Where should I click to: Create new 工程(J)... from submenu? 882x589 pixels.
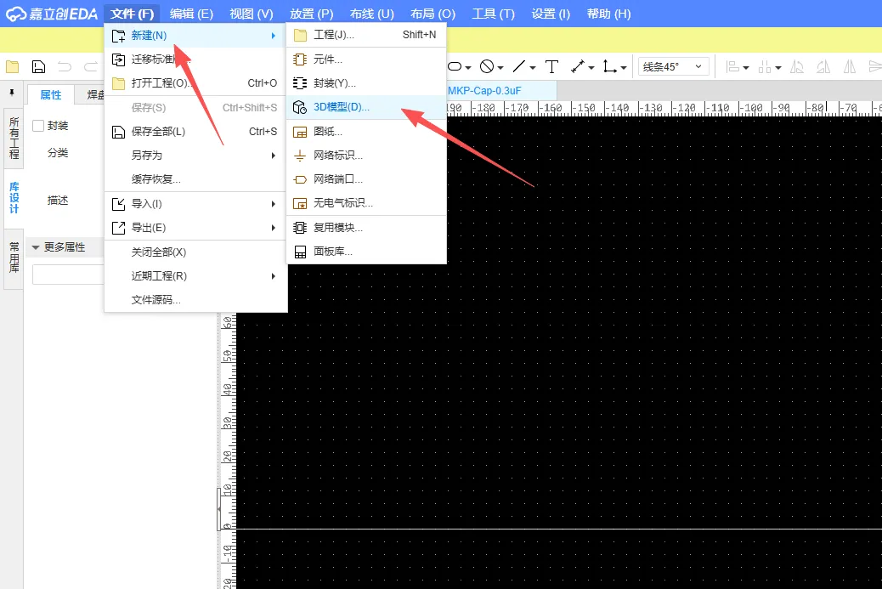pos(366,35)
